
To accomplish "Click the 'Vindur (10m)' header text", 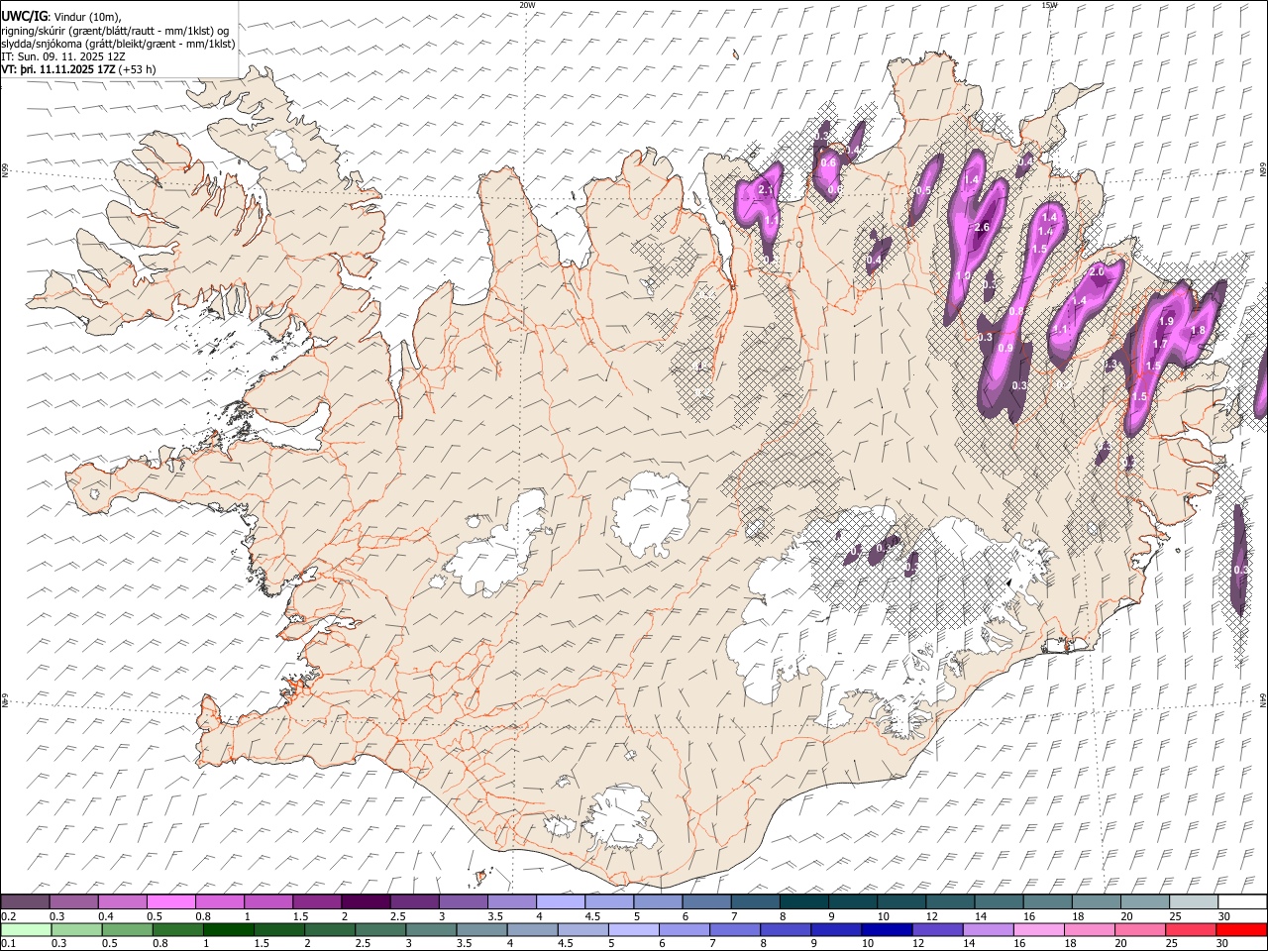I will click(x=87, y=17).
